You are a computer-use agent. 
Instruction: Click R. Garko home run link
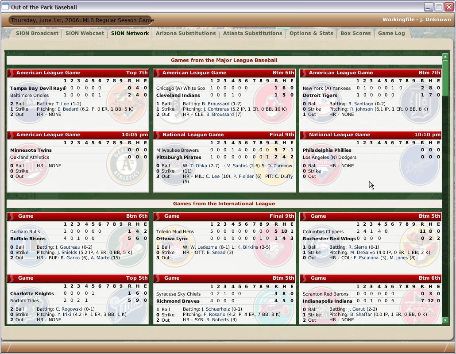point(70,258)
